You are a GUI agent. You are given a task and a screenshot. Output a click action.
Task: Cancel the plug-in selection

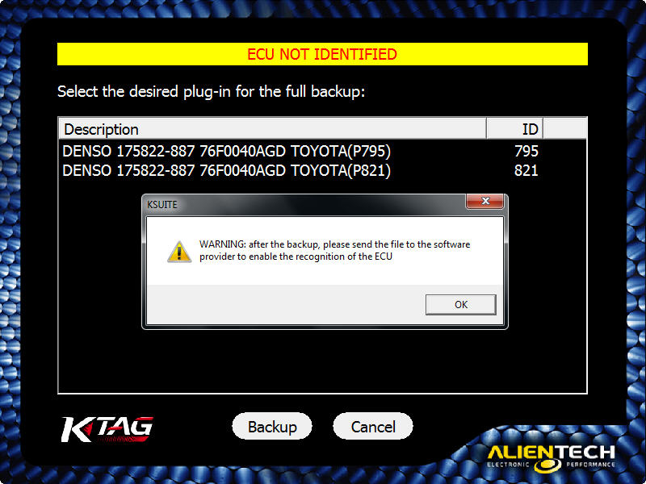pos(373,427)
